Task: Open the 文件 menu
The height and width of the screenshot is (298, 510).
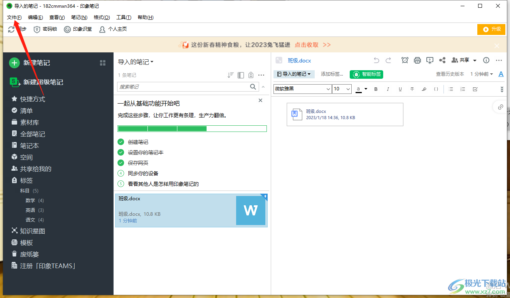Action: [14, 17]
